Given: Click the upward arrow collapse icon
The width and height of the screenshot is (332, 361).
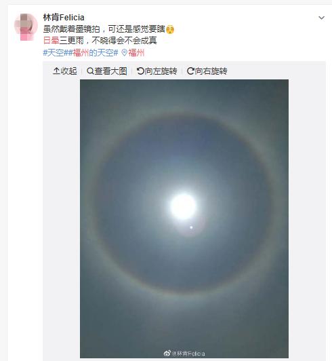Looking at the screenshot, I should [x=56, y=71].
